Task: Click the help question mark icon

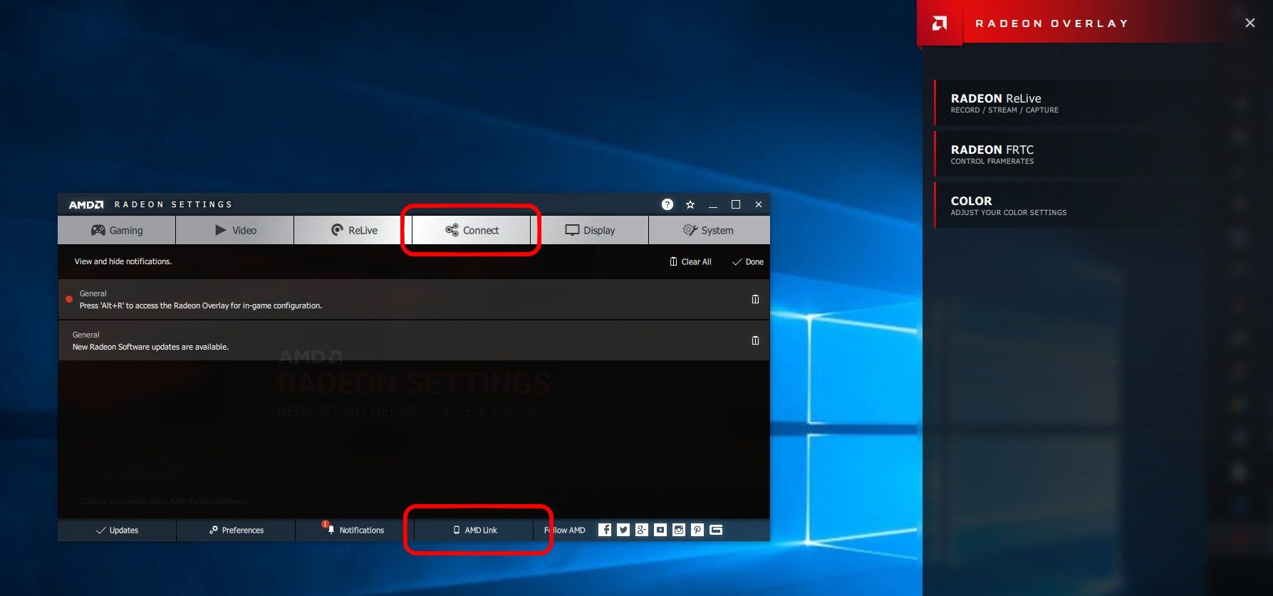Action: click(667, 204)
